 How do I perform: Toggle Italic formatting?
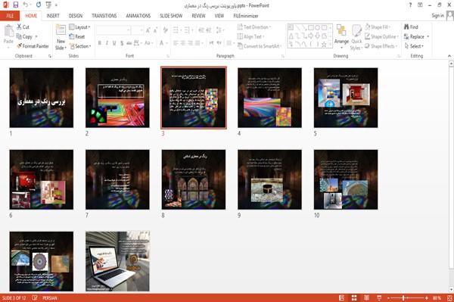coord(107,43)
